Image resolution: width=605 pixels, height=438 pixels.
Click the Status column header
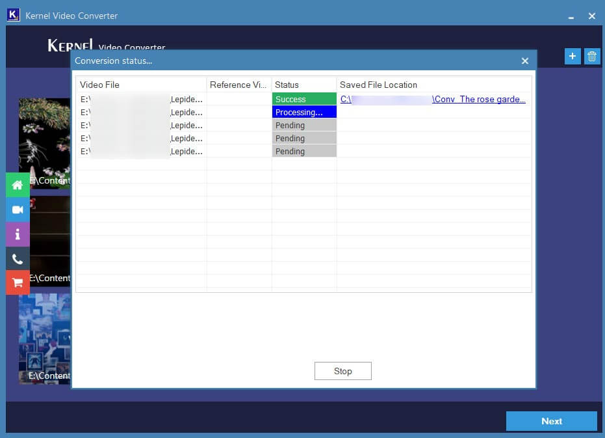click(x=304, y=85)
